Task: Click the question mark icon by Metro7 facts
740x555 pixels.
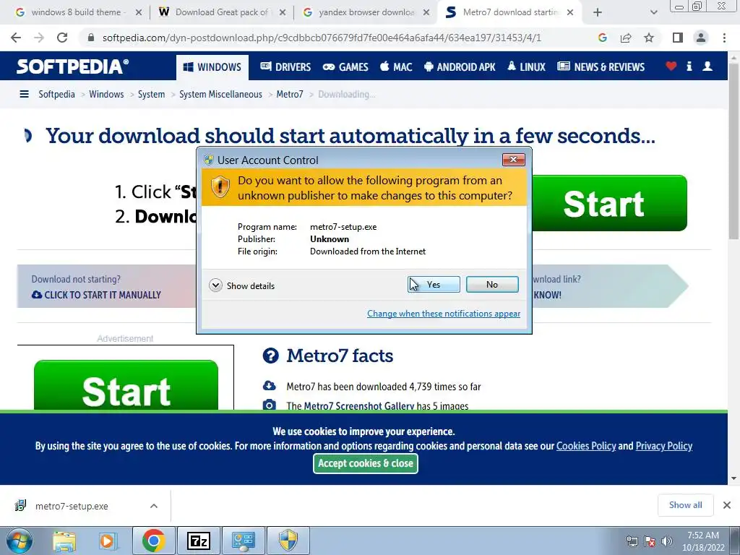Action: click(x=271, y=356)
